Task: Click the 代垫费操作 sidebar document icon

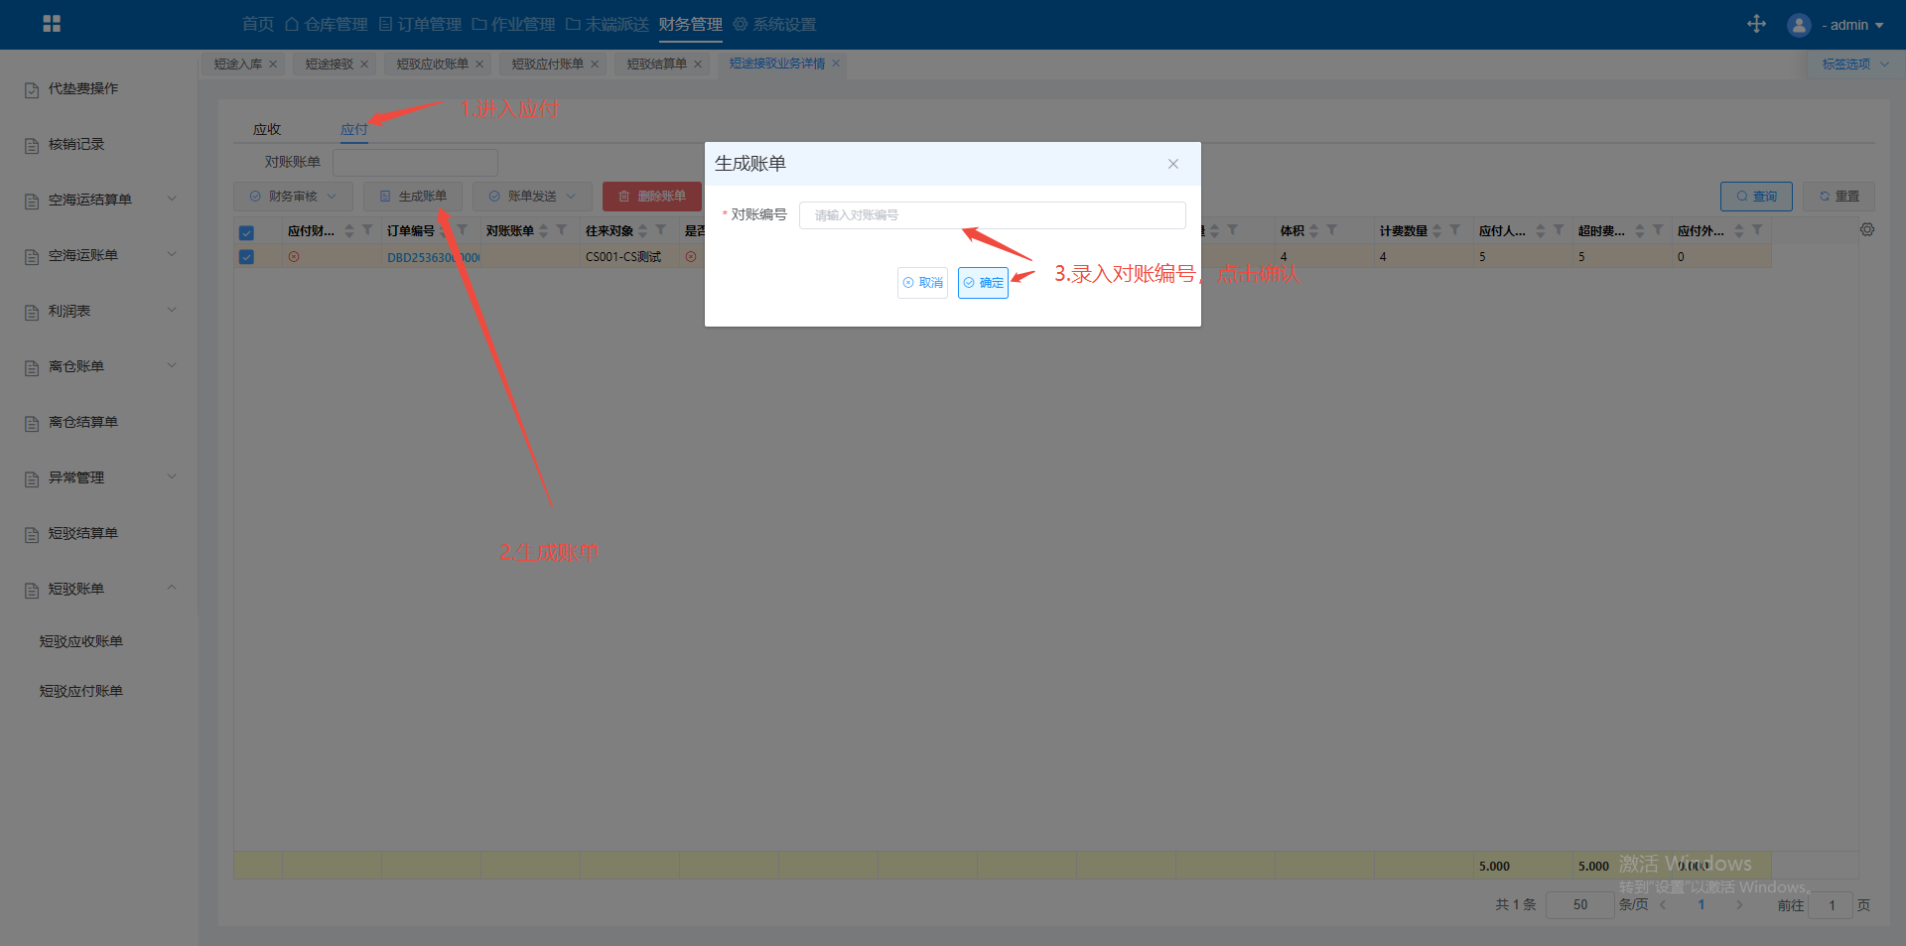Action: (x=32, y=89)
